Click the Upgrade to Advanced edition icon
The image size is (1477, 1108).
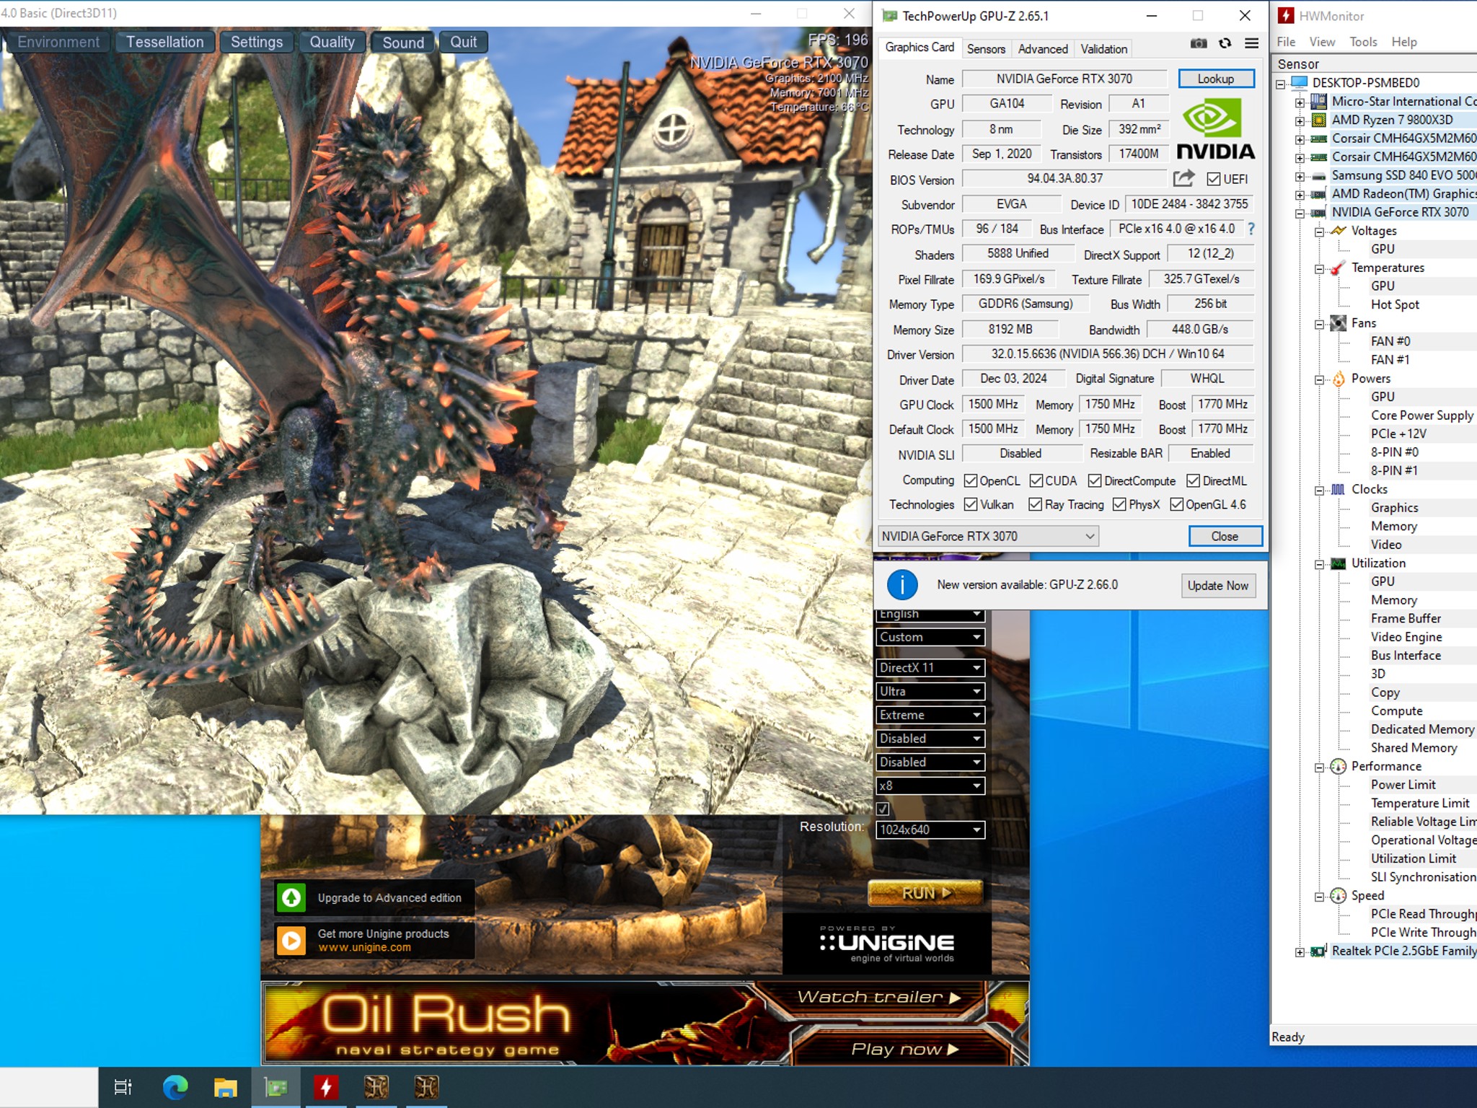[x=291, y=897]
